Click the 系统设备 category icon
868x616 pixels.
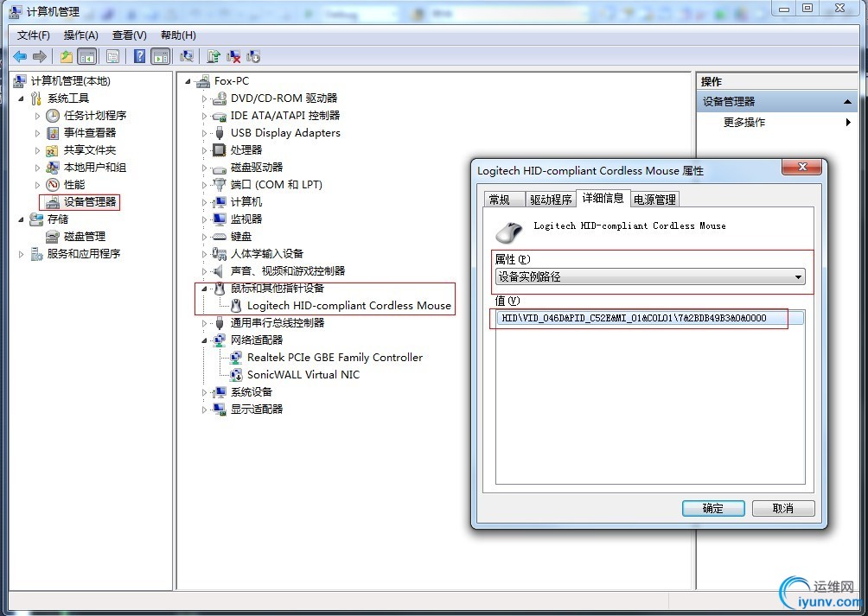pos(220,392)
